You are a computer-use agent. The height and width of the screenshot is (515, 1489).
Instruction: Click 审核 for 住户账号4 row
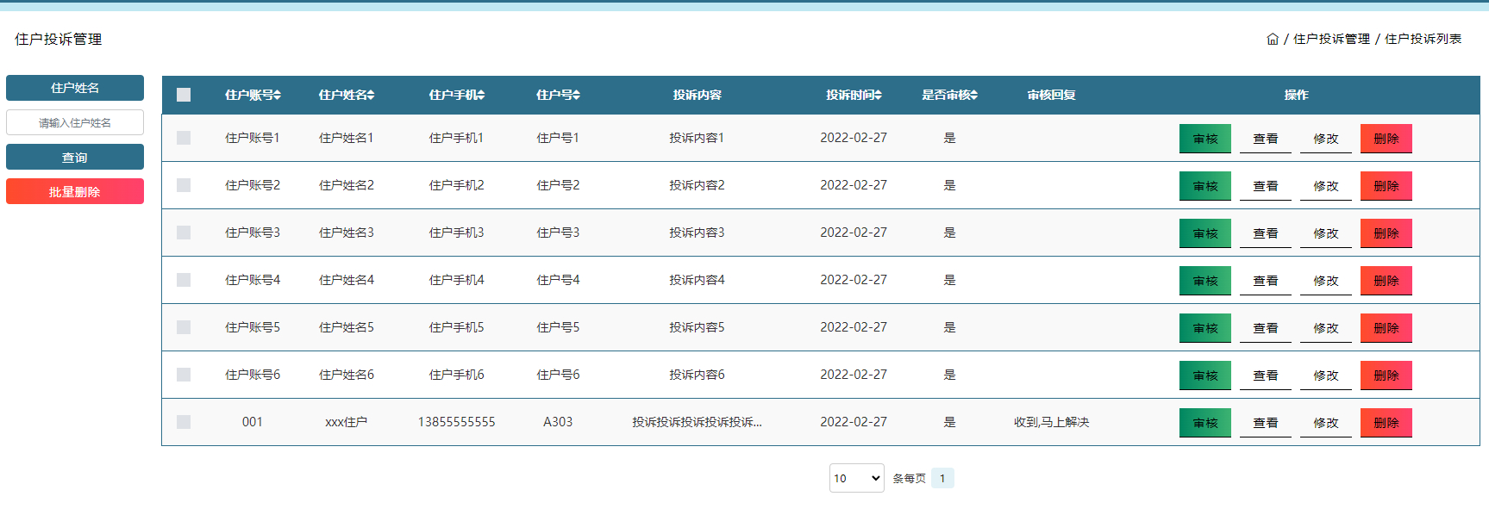coord(1205,281)
